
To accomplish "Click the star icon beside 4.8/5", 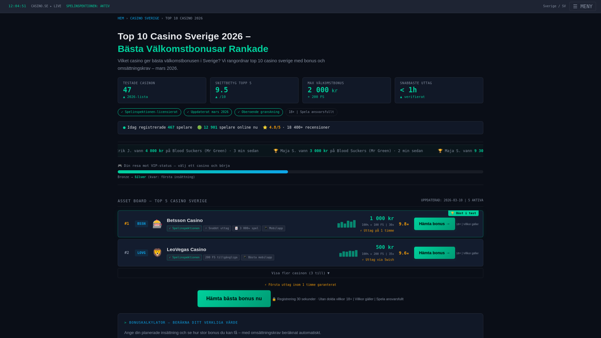I will (x=265, y=127).
